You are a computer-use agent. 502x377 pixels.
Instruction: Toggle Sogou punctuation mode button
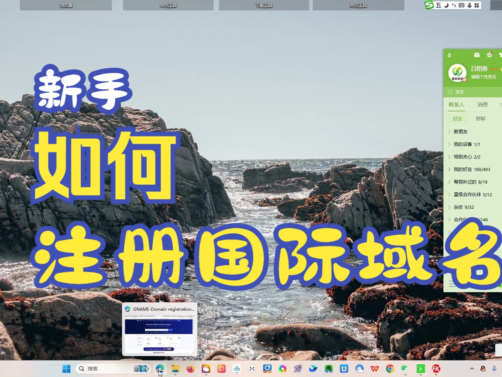click(x=454, y=5)
